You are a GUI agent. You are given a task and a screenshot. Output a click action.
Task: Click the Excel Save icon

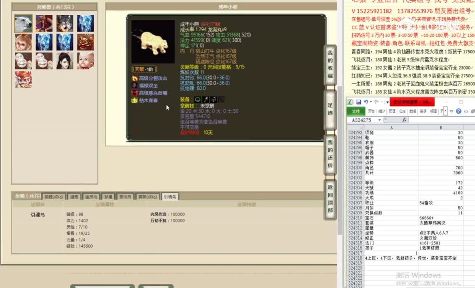(x=359, y=101)
